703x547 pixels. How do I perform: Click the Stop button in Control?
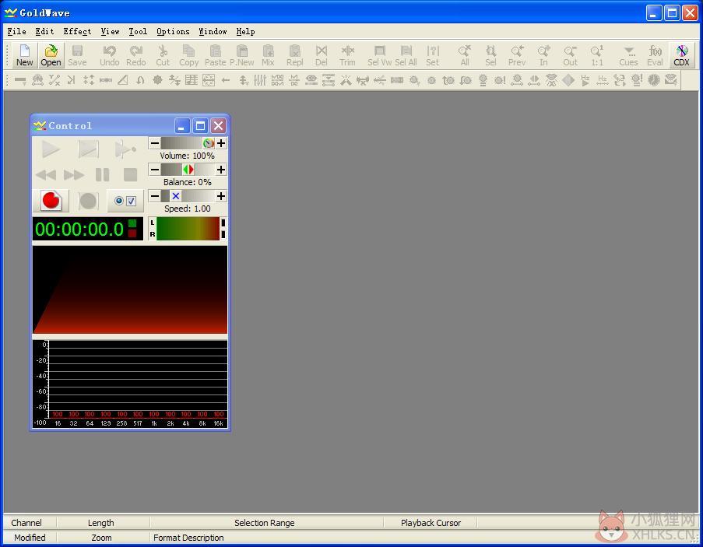pos(130,175)
